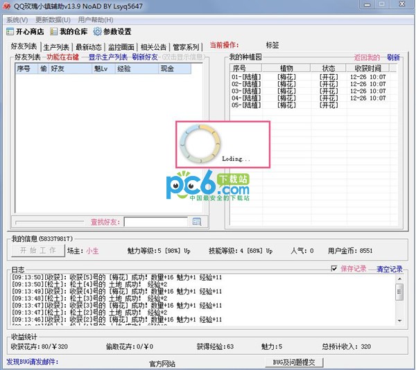Click the 场主 name 小生
416x370 pixels.
pyautogui.click(x=92, y=251)
